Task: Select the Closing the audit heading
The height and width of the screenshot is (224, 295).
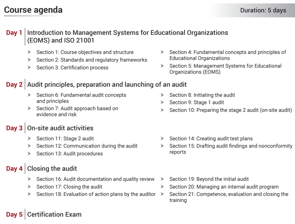Action: point(52,169)
